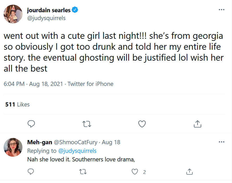Share Meh-gan's reply

pyautogui.click(x=190, y=172)
